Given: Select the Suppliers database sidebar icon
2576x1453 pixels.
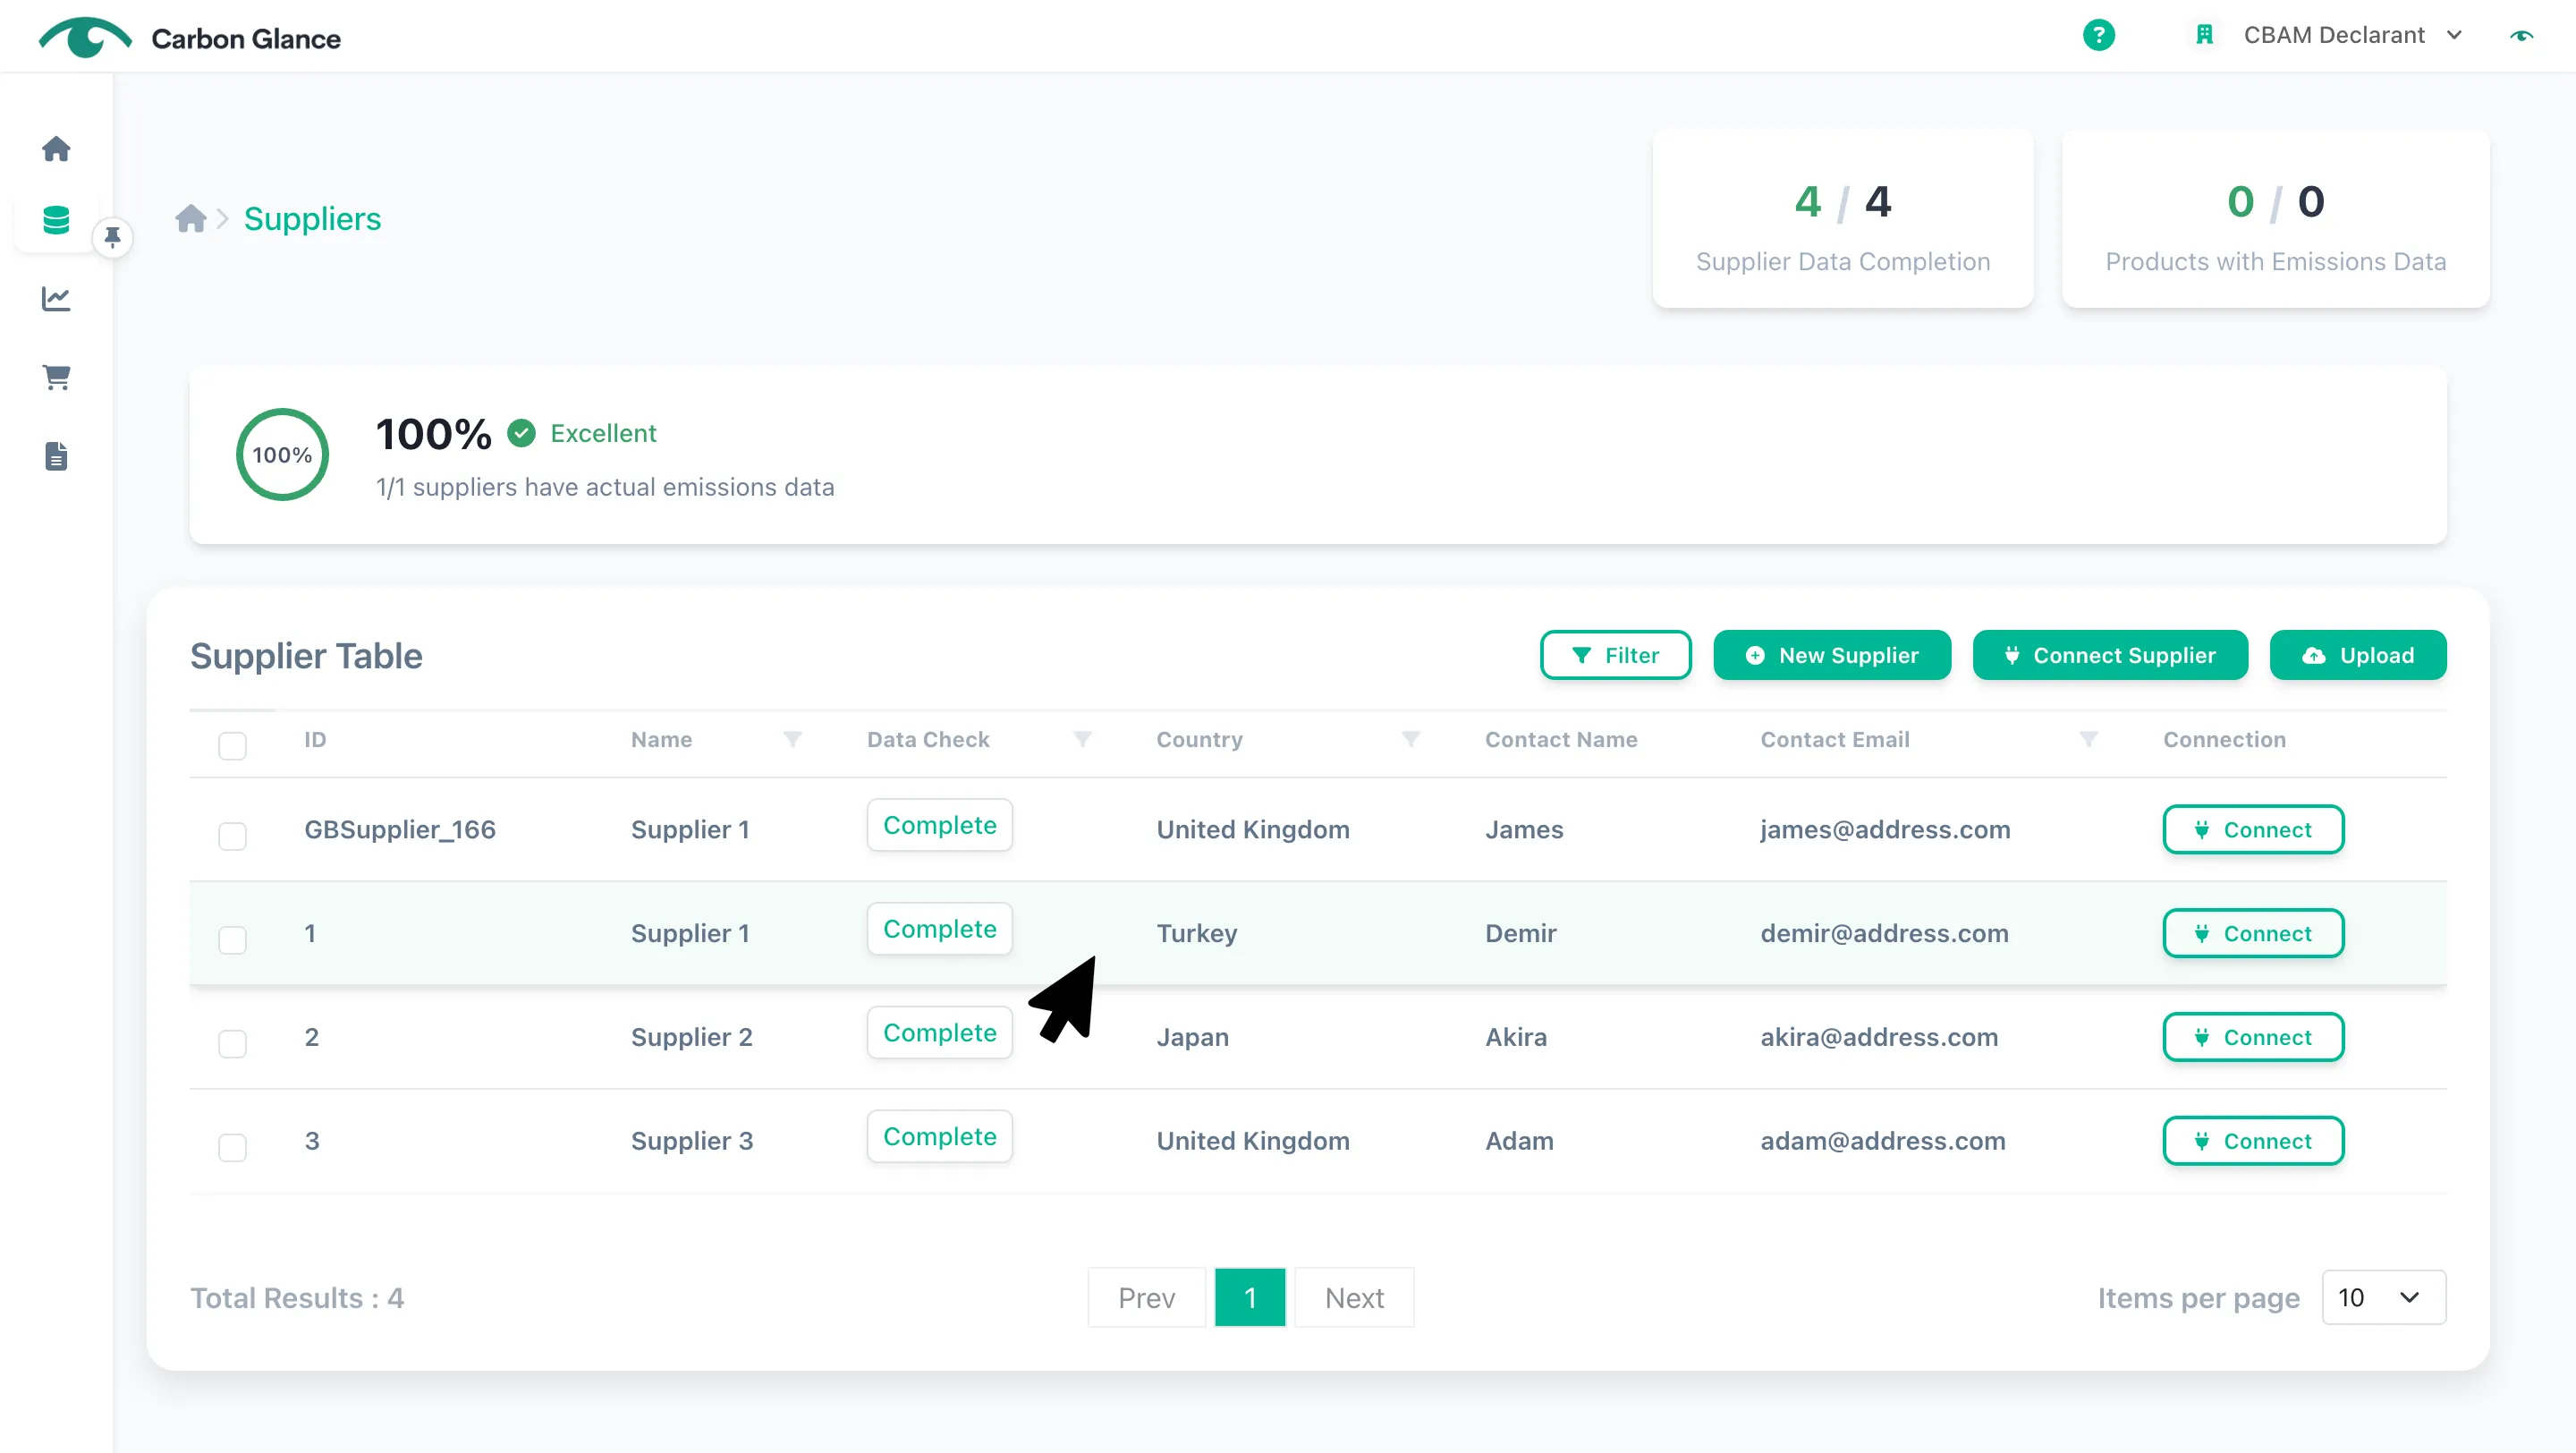Looking at the screenshot, I should [56, 220].
